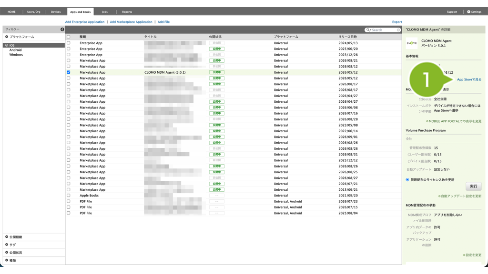Click the search magnifier icon
This screenshot has height=274, width=488.
coord(368,30)
